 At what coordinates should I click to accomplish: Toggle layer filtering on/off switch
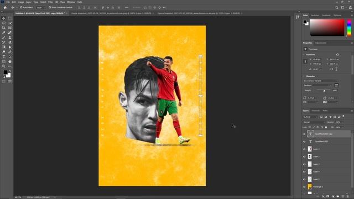pyautogui.click(x=343, y=116)
